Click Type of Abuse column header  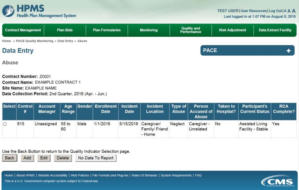pos(179,111)
